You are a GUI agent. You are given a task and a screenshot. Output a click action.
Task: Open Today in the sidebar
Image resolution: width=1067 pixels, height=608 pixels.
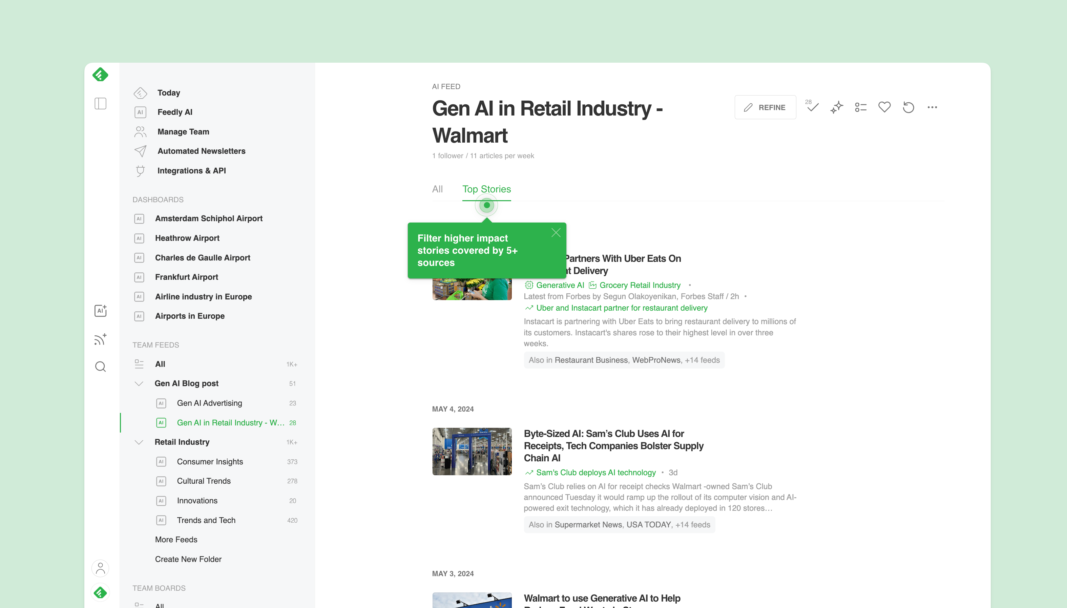pyautogui.click(x=169, y=93)
